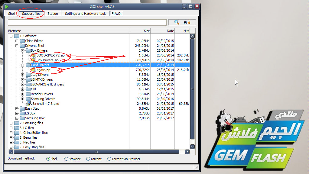Expand the LG Box node
Image resolution: width=309 pixels, height=174 pixels.
(x=17, y=113)
